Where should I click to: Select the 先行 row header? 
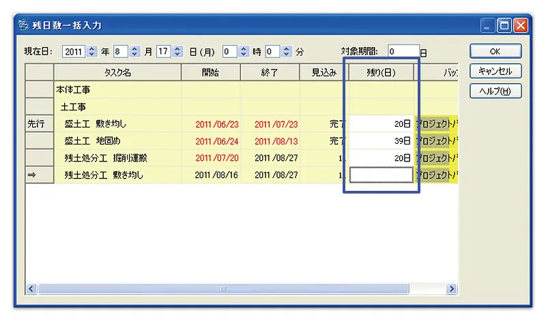(x=39, y=124)
